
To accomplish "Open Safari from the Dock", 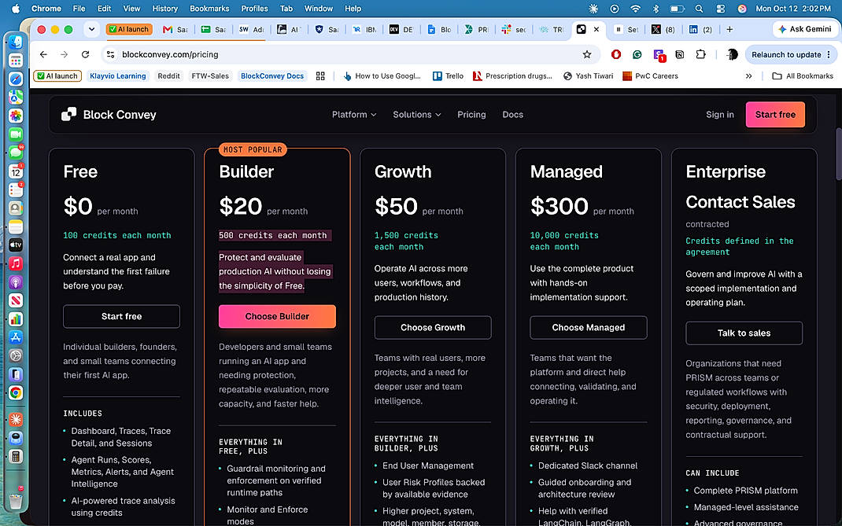I will pos(16,79).
